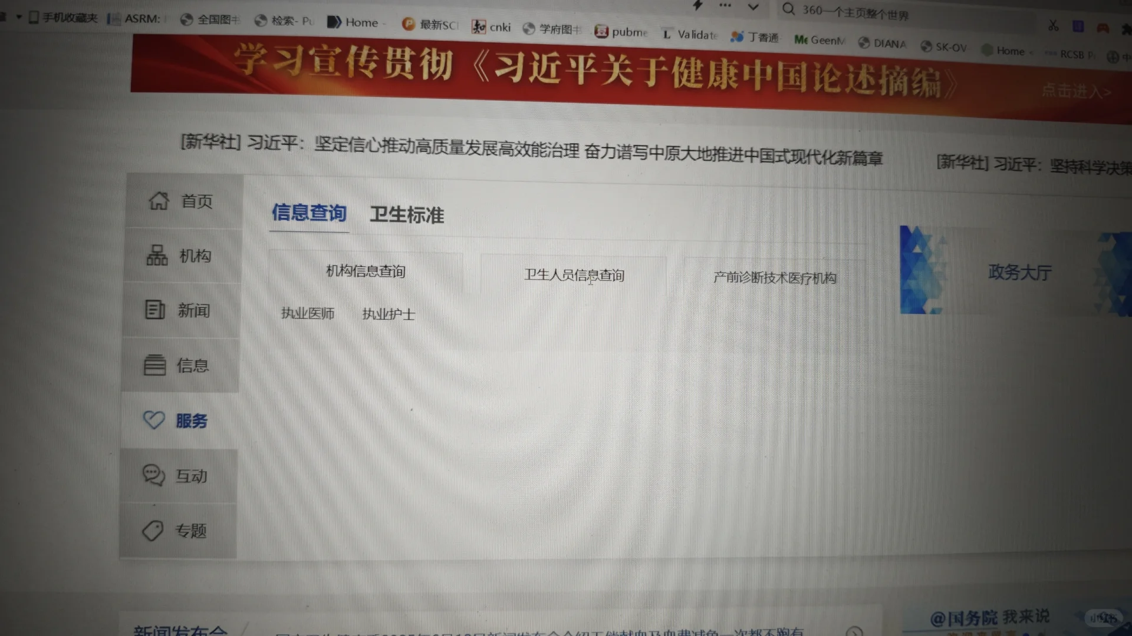Image resolution: width=1132 pixels, height=636 pixels.
Task: Click the lightning bolt icon in browser toolbar
Action: coord(697,5)
